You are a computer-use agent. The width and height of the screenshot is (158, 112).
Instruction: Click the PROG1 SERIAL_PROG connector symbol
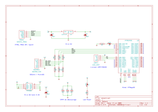point(22,34)
